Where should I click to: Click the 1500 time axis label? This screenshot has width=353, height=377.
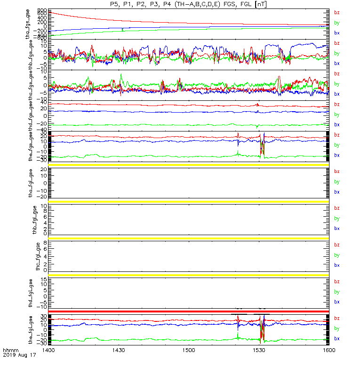coord(189,350)
